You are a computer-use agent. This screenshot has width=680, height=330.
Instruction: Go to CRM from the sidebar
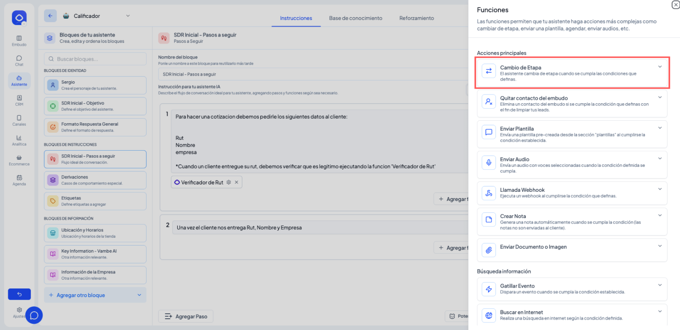point(19,100)
